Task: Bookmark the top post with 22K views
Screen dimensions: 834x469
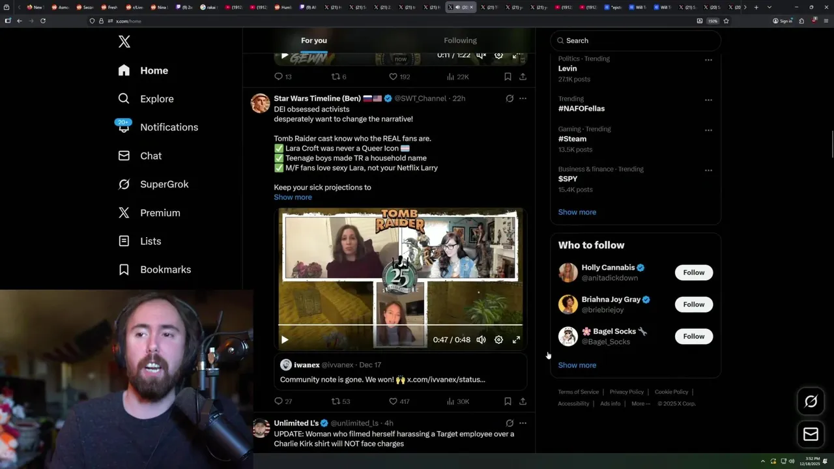Action: pyautogui.click(x=508, y=76)
